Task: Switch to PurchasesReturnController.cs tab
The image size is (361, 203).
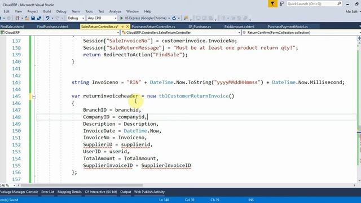Action: pyautogui.click(x=153, y=27)
